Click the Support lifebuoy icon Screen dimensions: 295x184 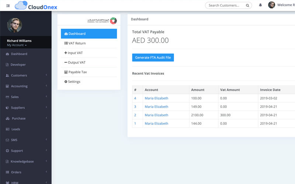(7, 151)
